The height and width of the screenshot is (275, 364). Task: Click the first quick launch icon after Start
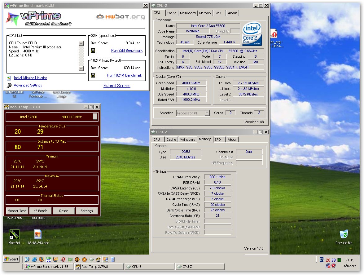(x=27, y=259)
